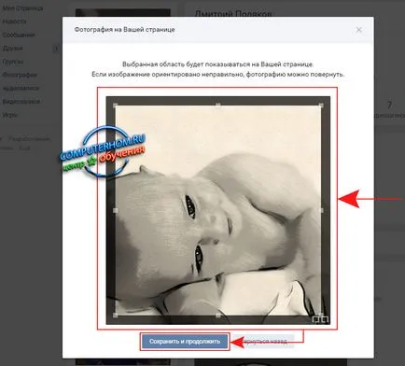The width and height of the screenshot is (405, 366).
Task: Grab the bottom-middle crop edge handle
Action: coord(218,315)
